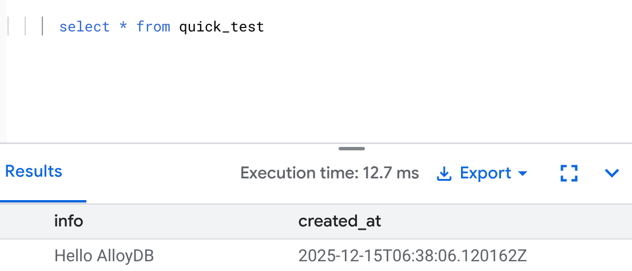632x271 pixels.
Task: Switch to the Results tab
Action: coord(34,172)
